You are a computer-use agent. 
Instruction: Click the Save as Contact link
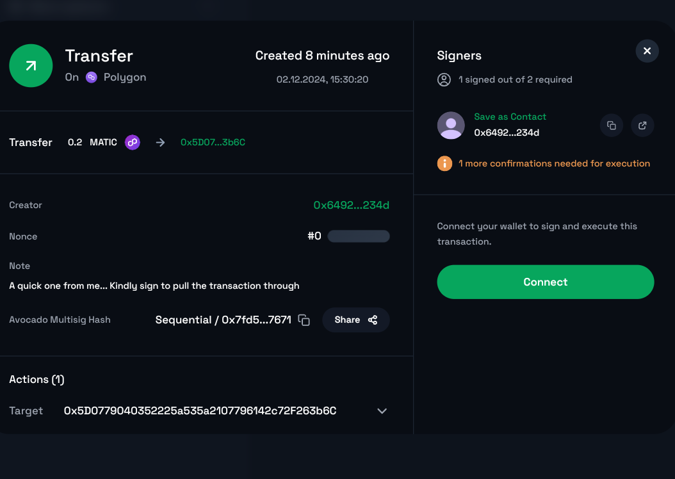[510, 117]
